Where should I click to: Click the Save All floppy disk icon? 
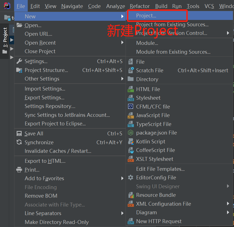pos(19,133)
